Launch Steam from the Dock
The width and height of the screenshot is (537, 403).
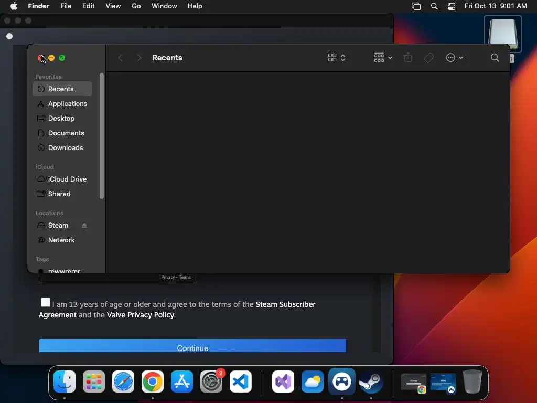pyautogui.click(x=371, y=381)
